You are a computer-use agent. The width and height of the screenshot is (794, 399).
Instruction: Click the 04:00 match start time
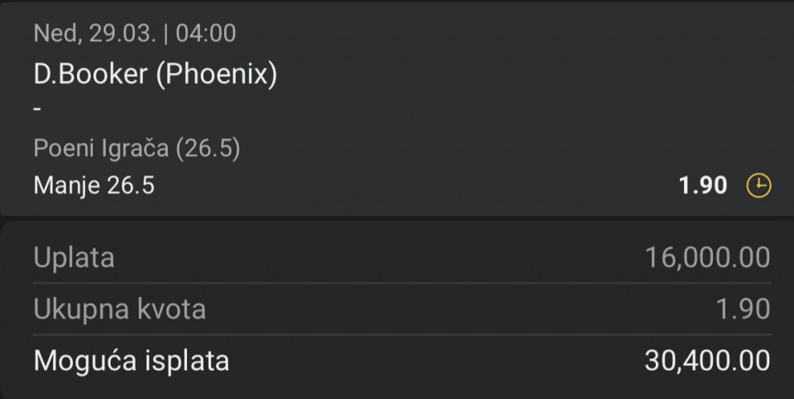(205, 33)
